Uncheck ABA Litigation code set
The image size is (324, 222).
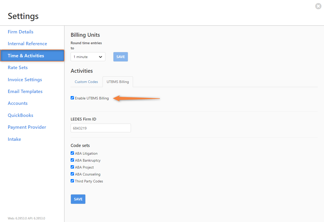click(x=72, y=153)
